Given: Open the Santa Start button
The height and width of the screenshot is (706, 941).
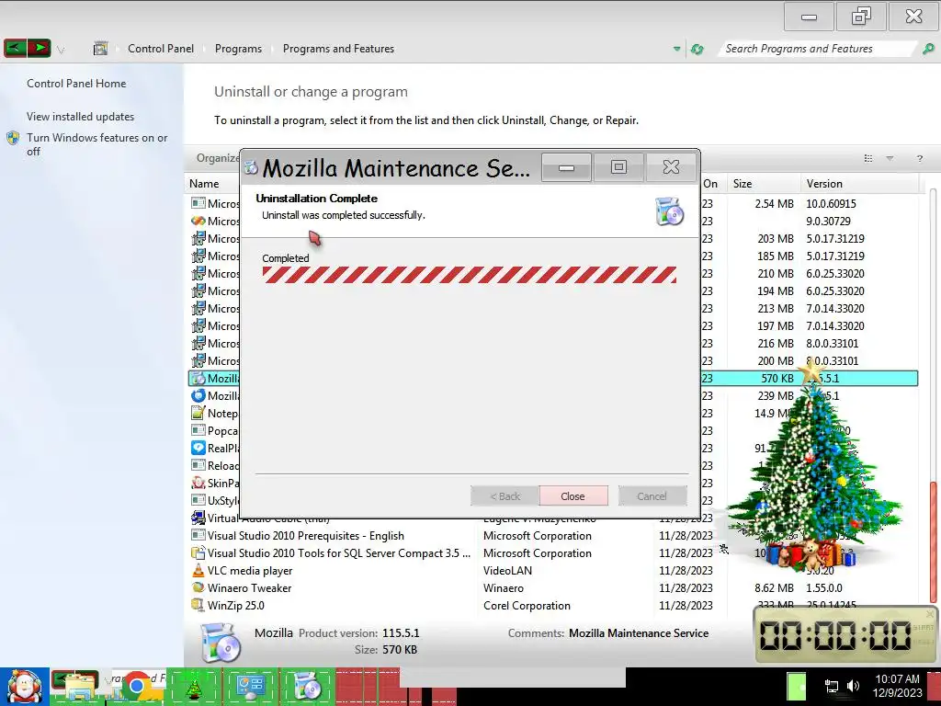Looking at the screenshot, I should [25, 687].
